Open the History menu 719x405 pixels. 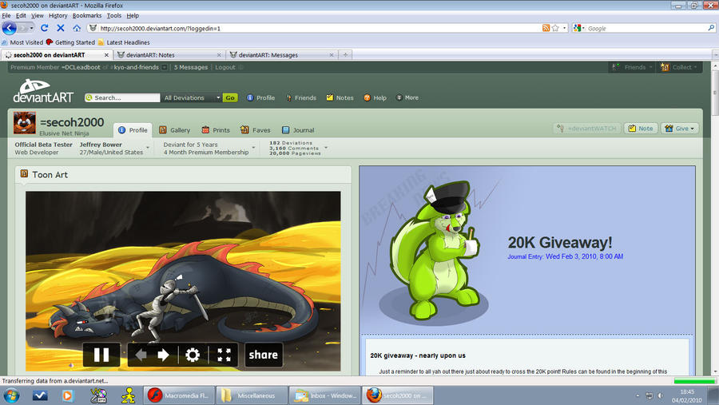[58, 15]
